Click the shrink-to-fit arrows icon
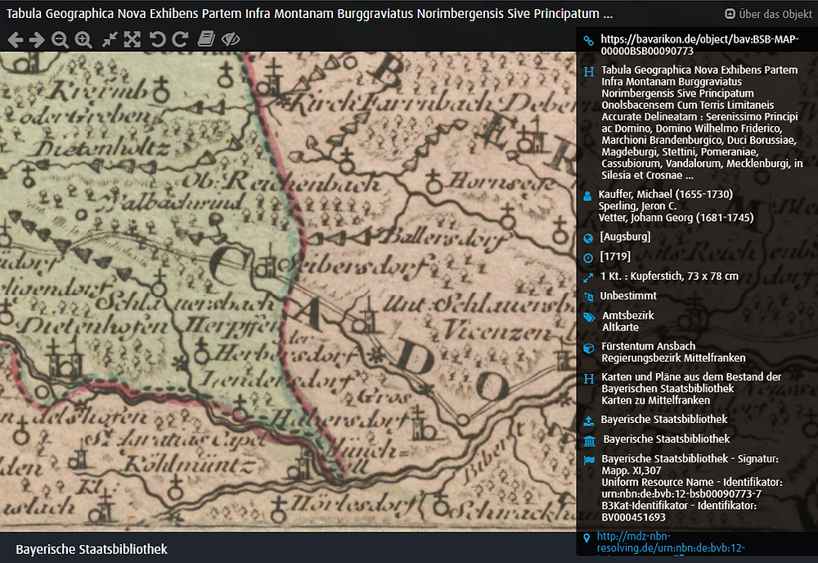 (x=110, y=39)
